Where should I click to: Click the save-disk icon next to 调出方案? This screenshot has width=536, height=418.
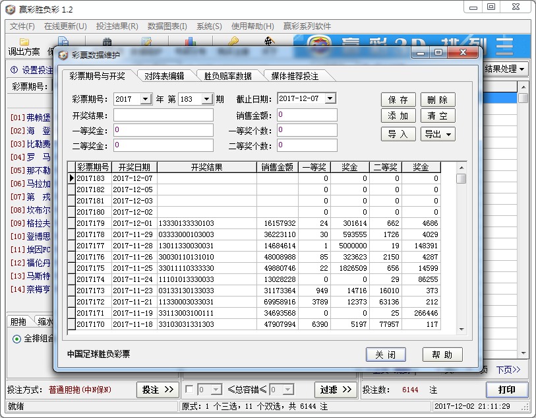click(63, 41)
